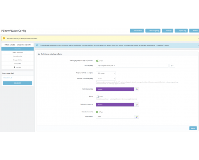
Task: Click the purple Kolor tła etykiety swatch field
Action: pyautogui.click(x=115, y=89)
